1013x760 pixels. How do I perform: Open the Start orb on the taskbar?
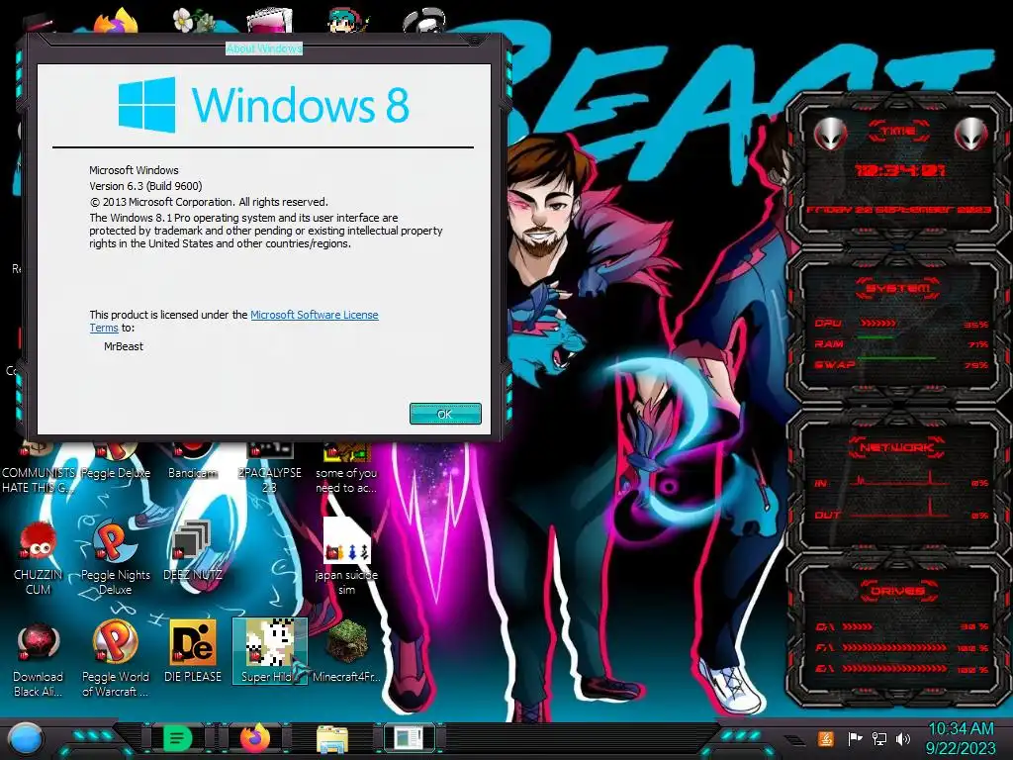(x=25, y=738)
